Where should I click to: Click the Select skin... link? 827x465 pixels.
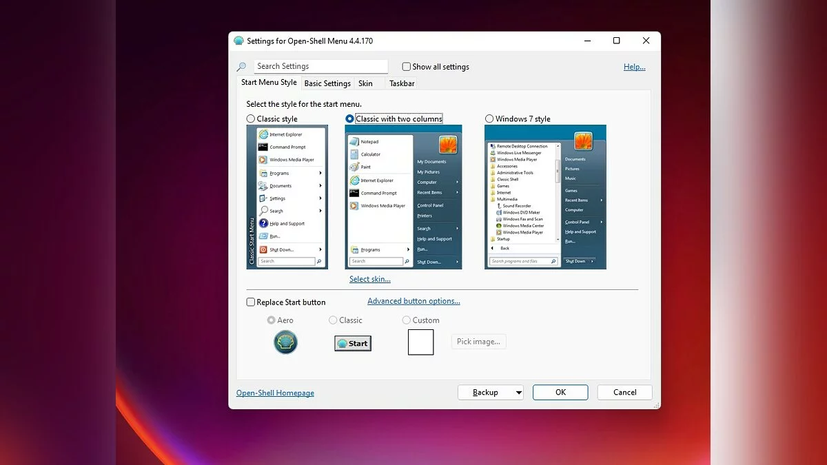(x=369, y=279)
